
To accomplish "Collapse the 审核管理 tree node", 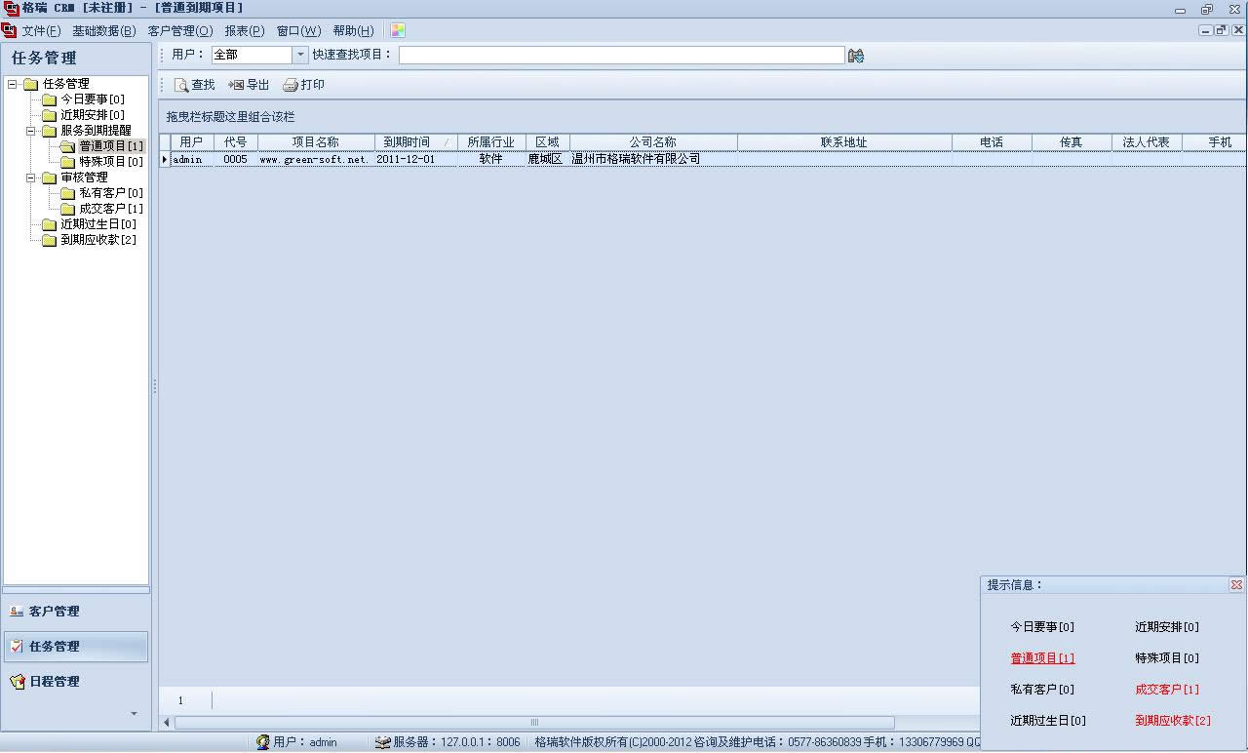I will click(x=30, y=178).
